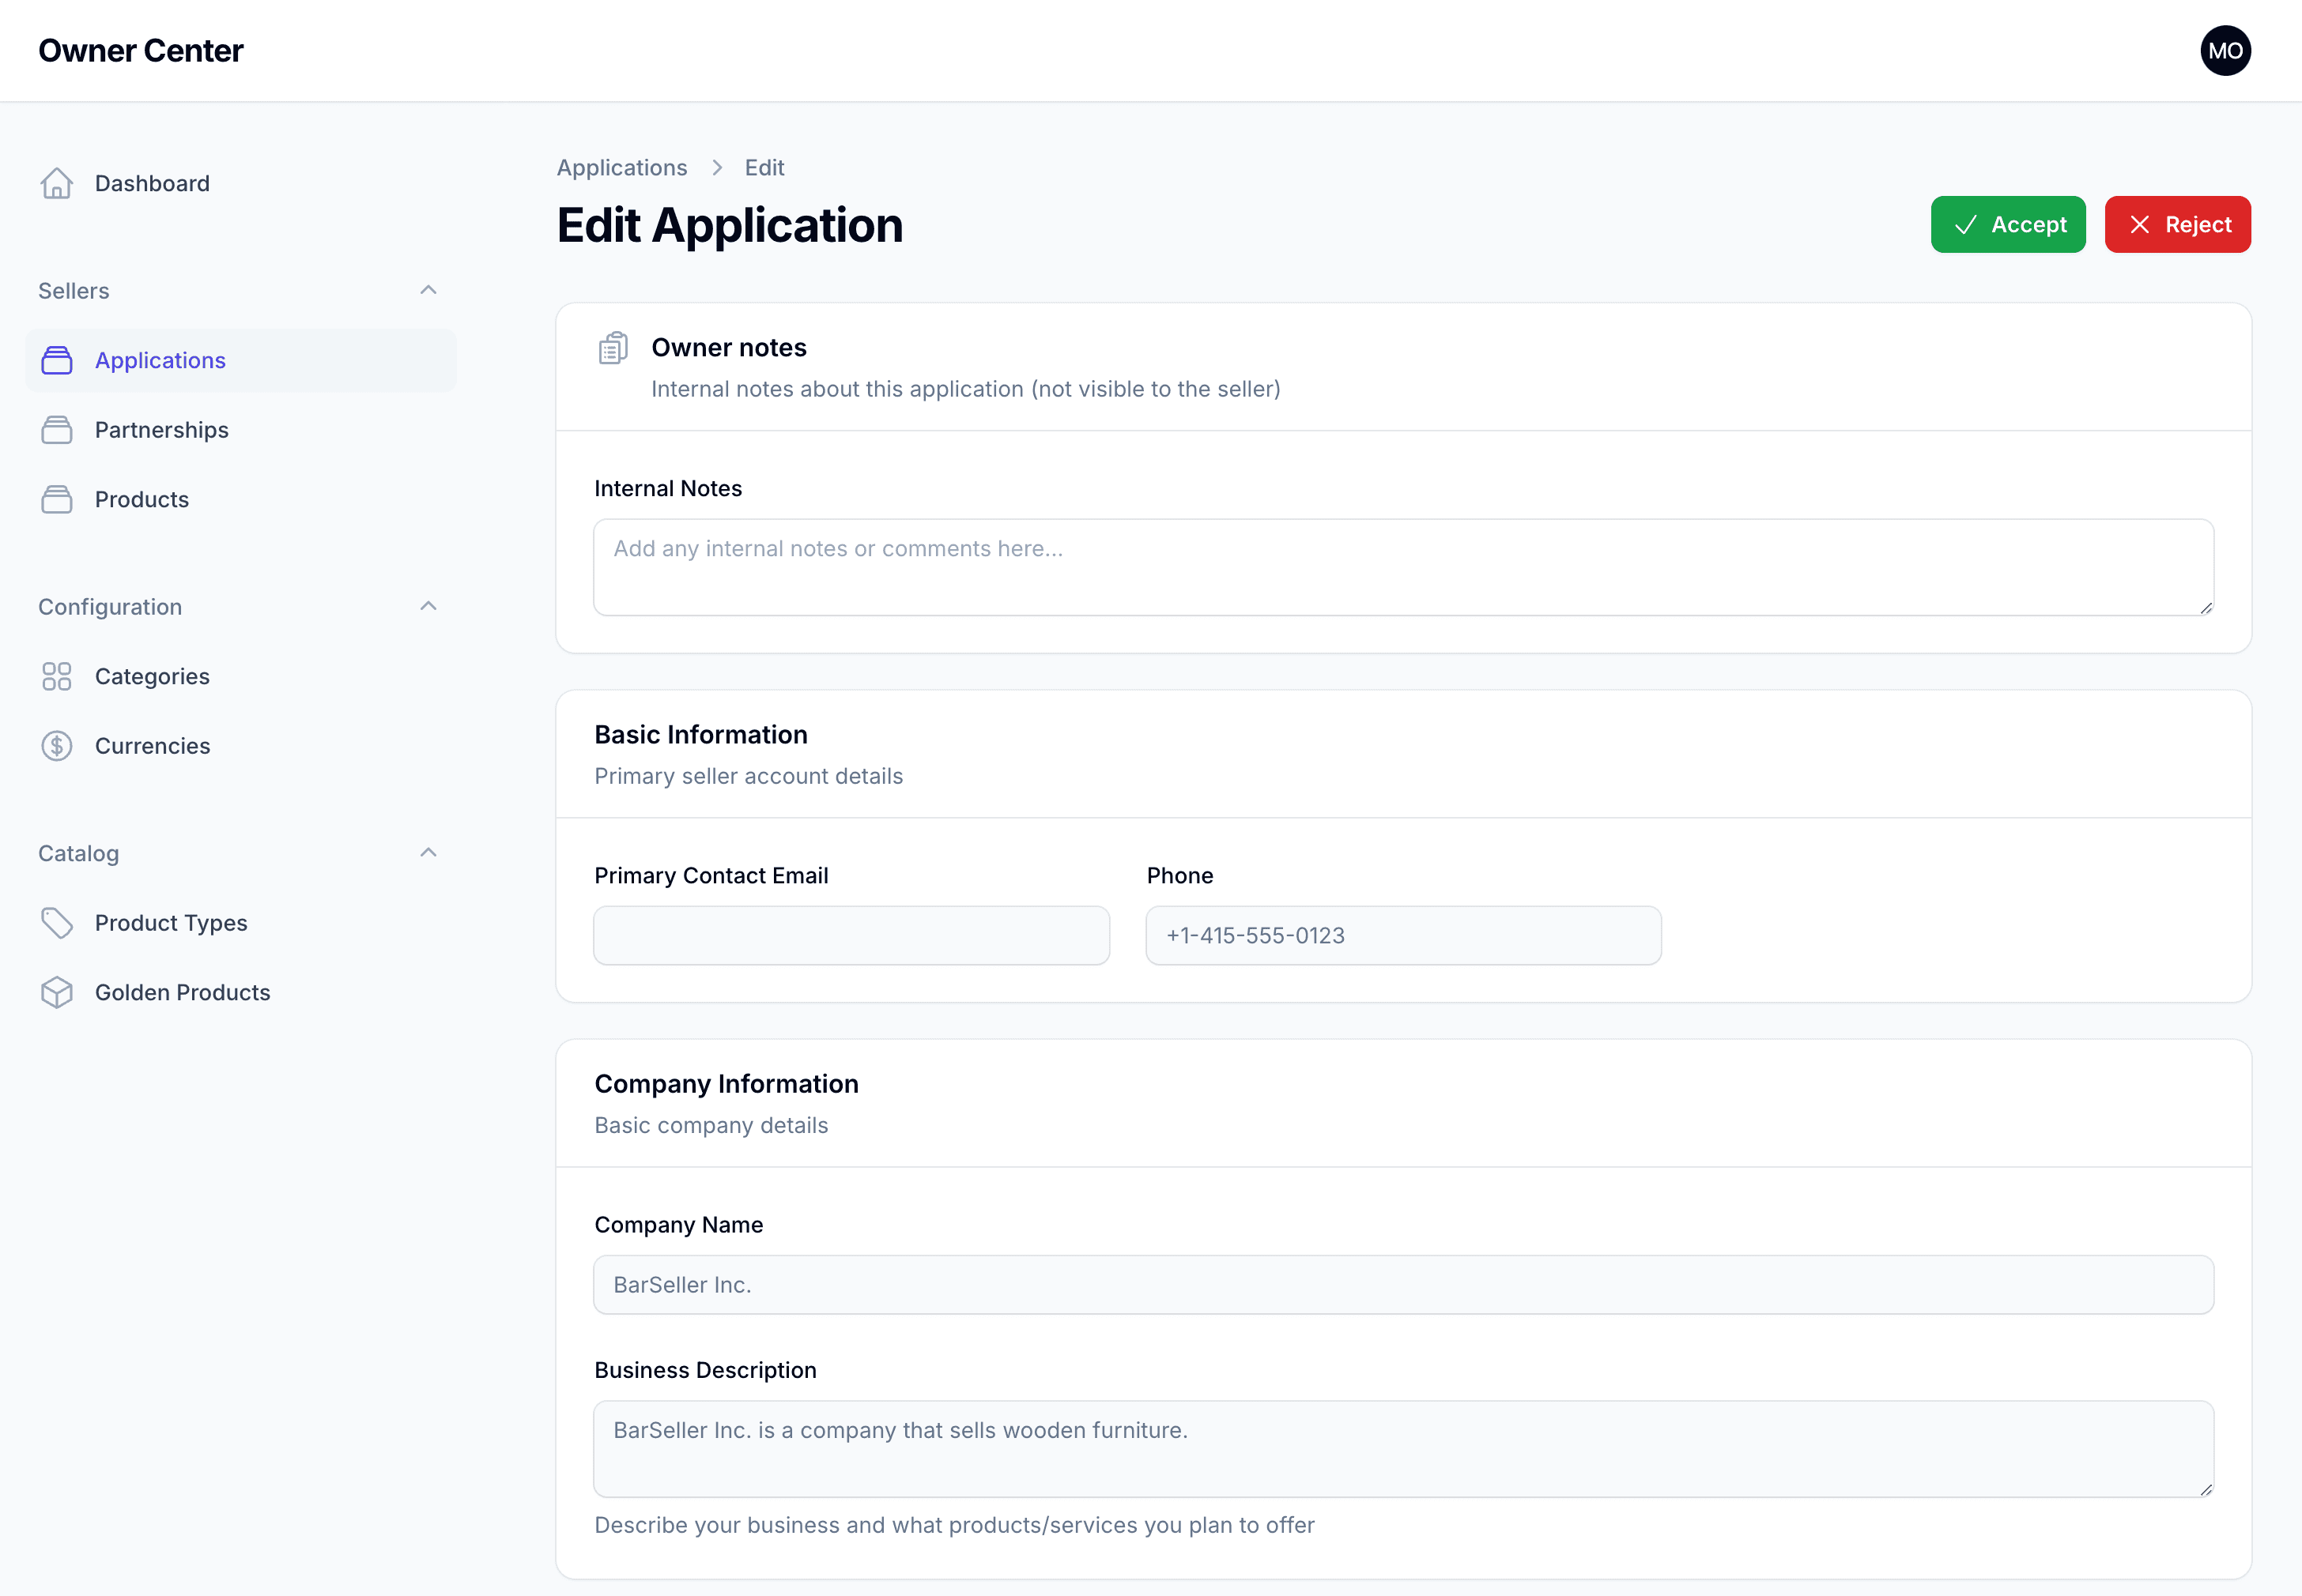Collapse the Configuration section
The width and height of the screenshot is (2302, 1596).
[428, 606]
